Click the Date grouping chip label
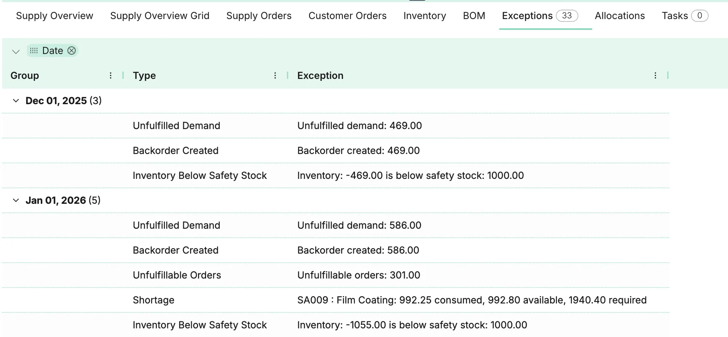 tap(52, 51)
